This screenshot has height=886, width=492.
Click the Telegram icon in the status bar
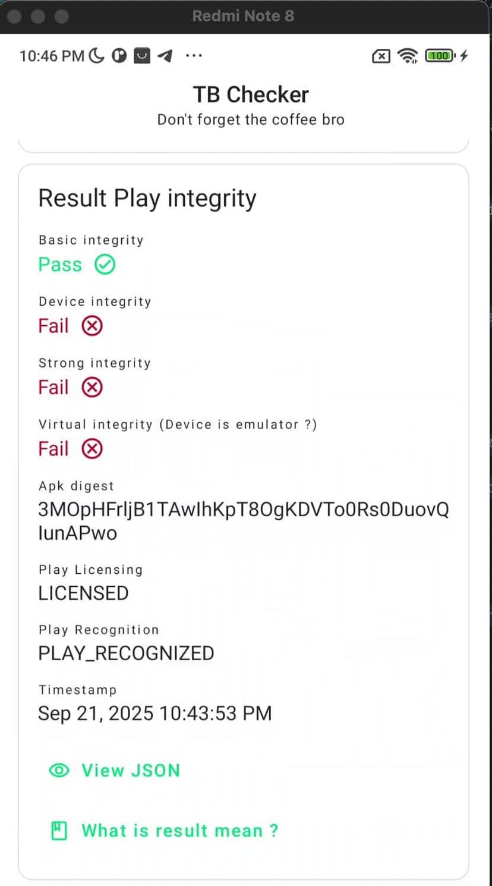[165, 55]
